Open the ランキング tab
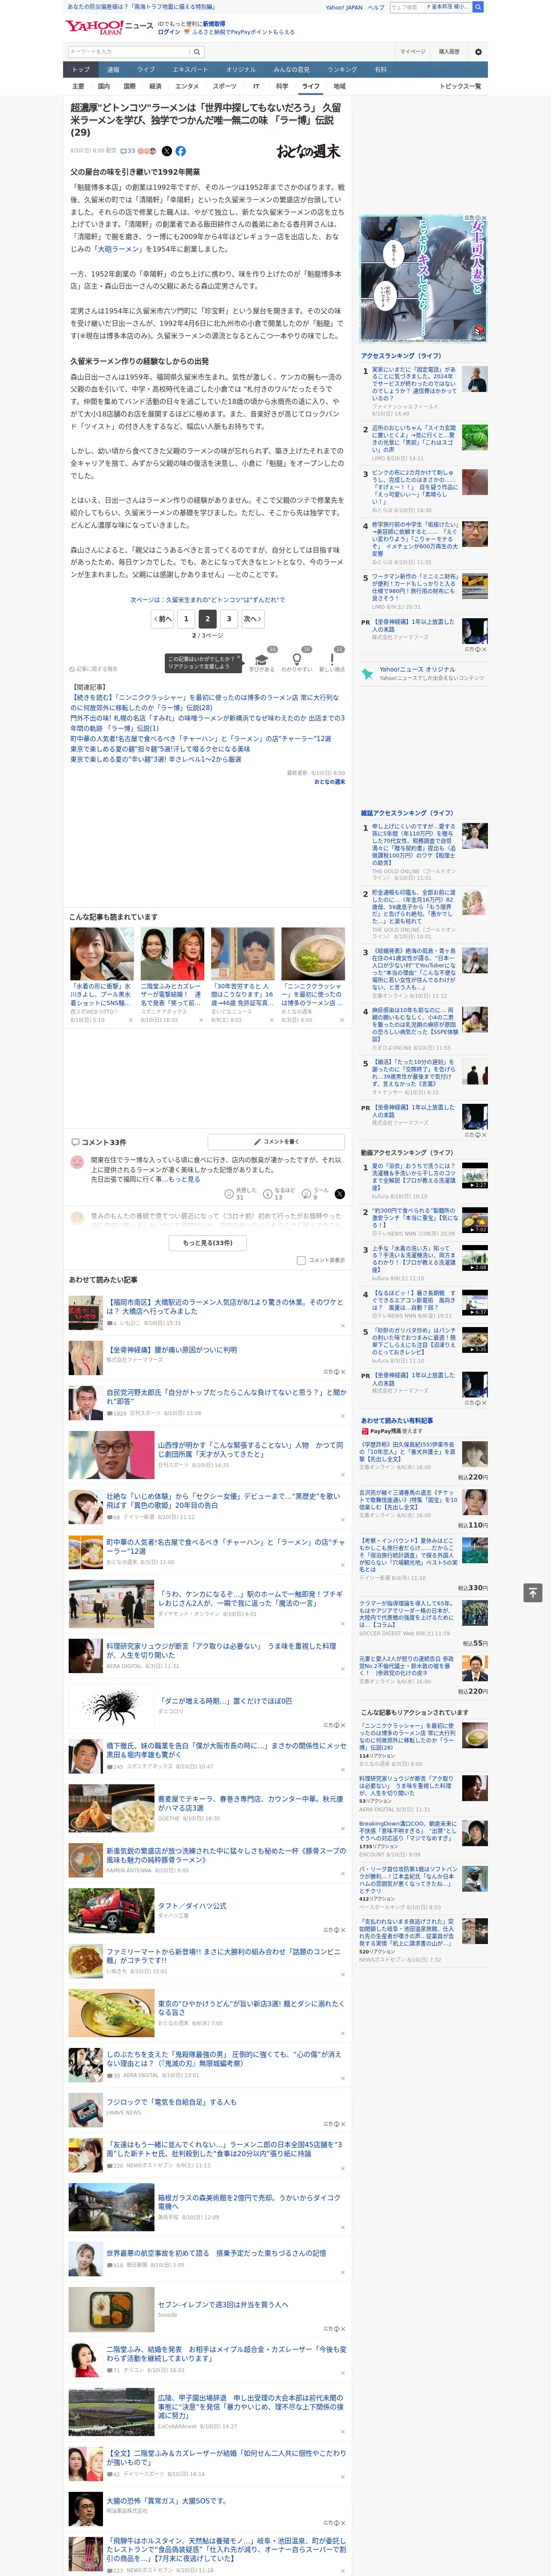This screenshot has height=2576, width=551. [x=342, y=69]
